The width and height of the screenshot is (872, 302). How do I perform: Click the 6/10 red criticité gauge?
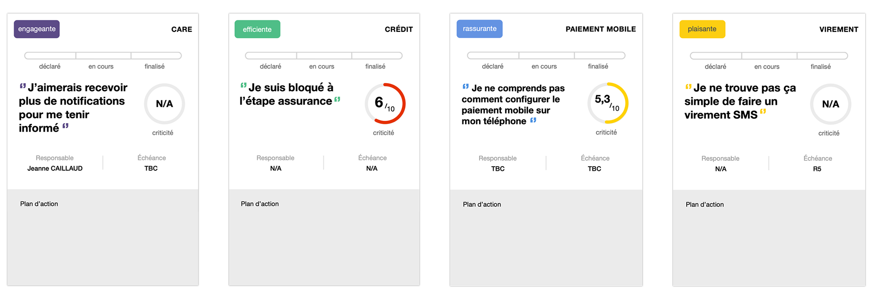pos(385,104)
